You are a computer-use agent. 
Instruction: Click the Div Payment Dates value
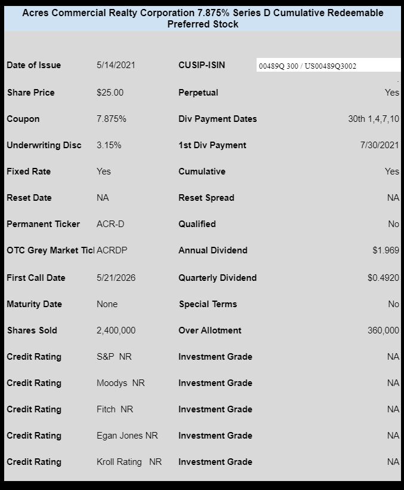click(374, 119)
